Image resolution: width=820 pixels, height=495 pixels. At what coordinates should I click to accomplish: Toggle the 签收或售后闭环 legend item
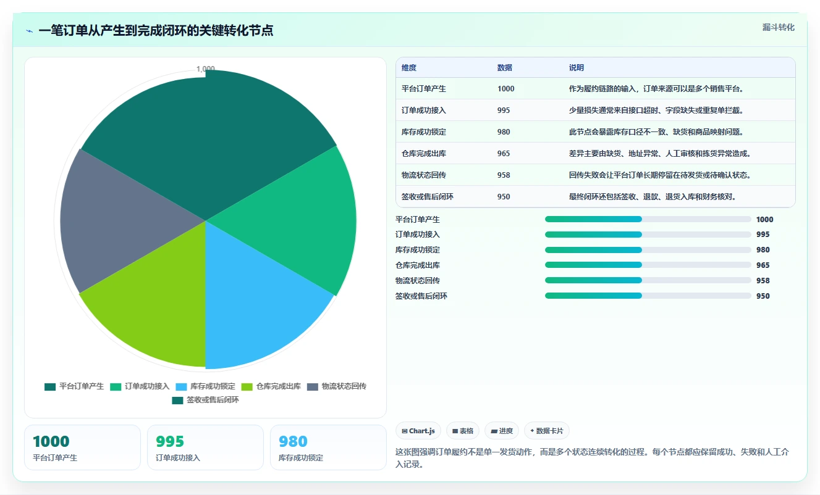pos(205,400)
